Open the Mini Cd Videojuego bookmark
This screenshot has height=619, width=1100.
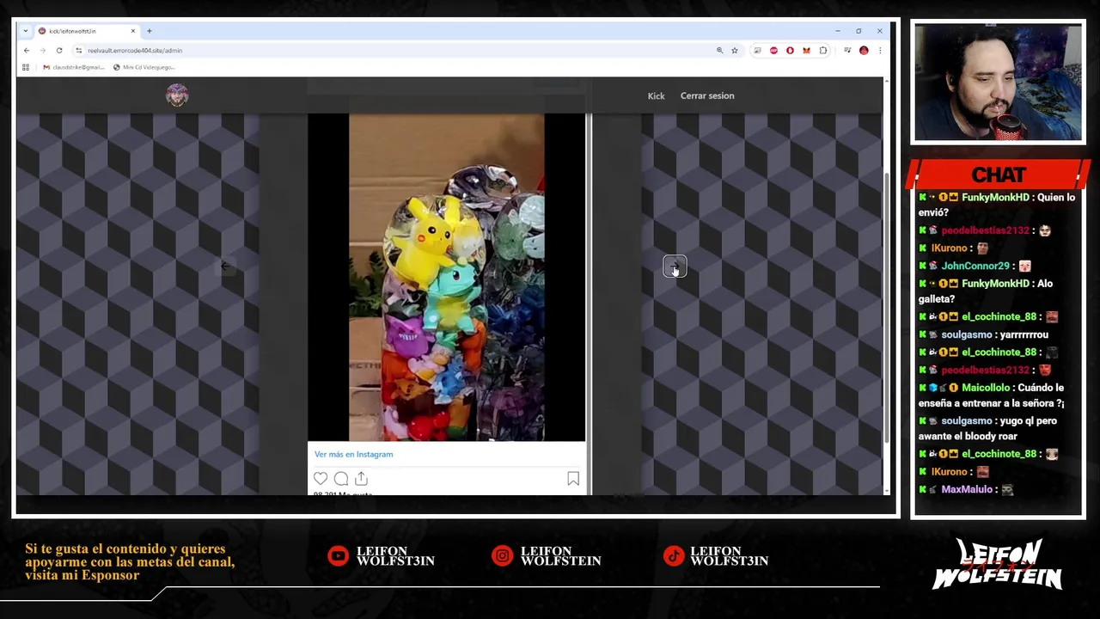pyautogui.click(x=144, y=67)
